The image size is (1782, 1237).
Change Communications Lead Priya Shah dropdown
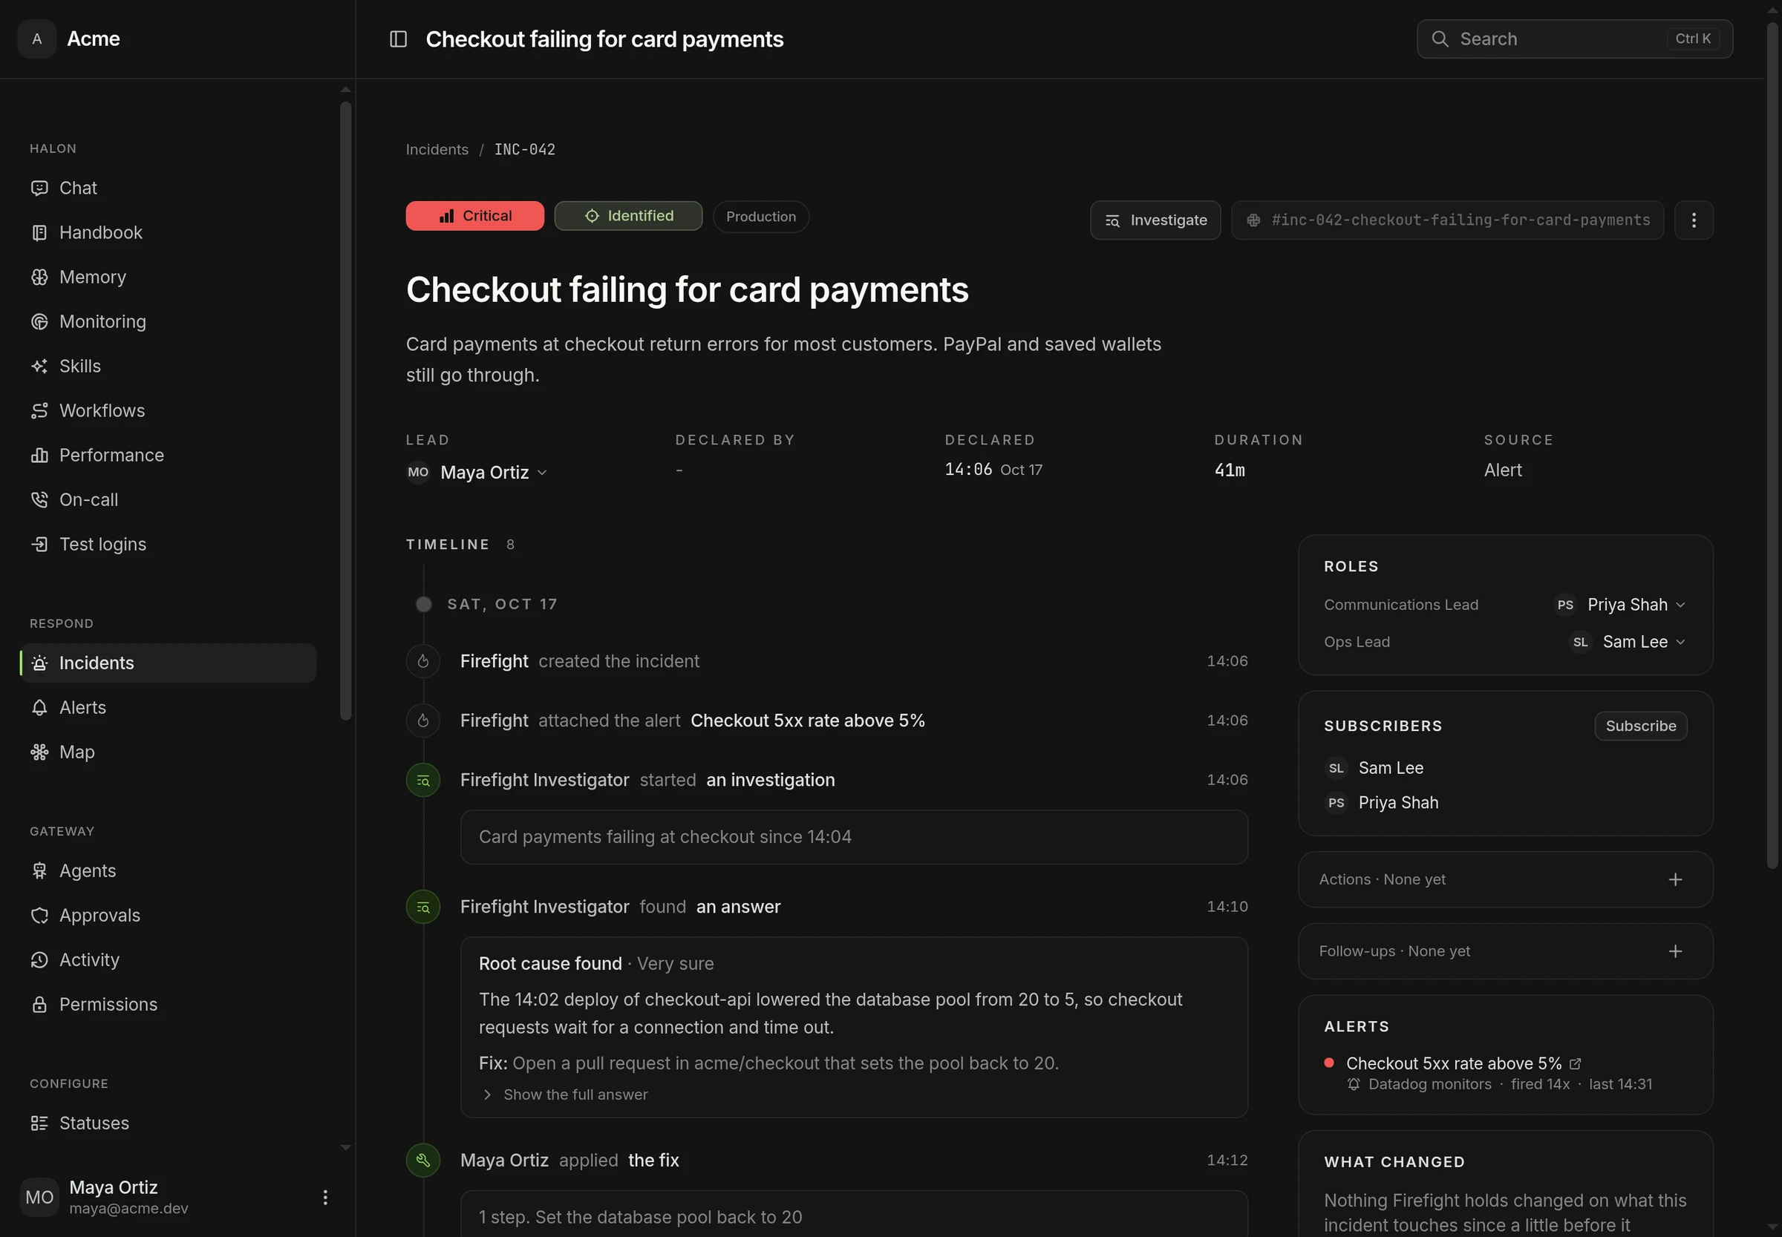point(1621,605)
